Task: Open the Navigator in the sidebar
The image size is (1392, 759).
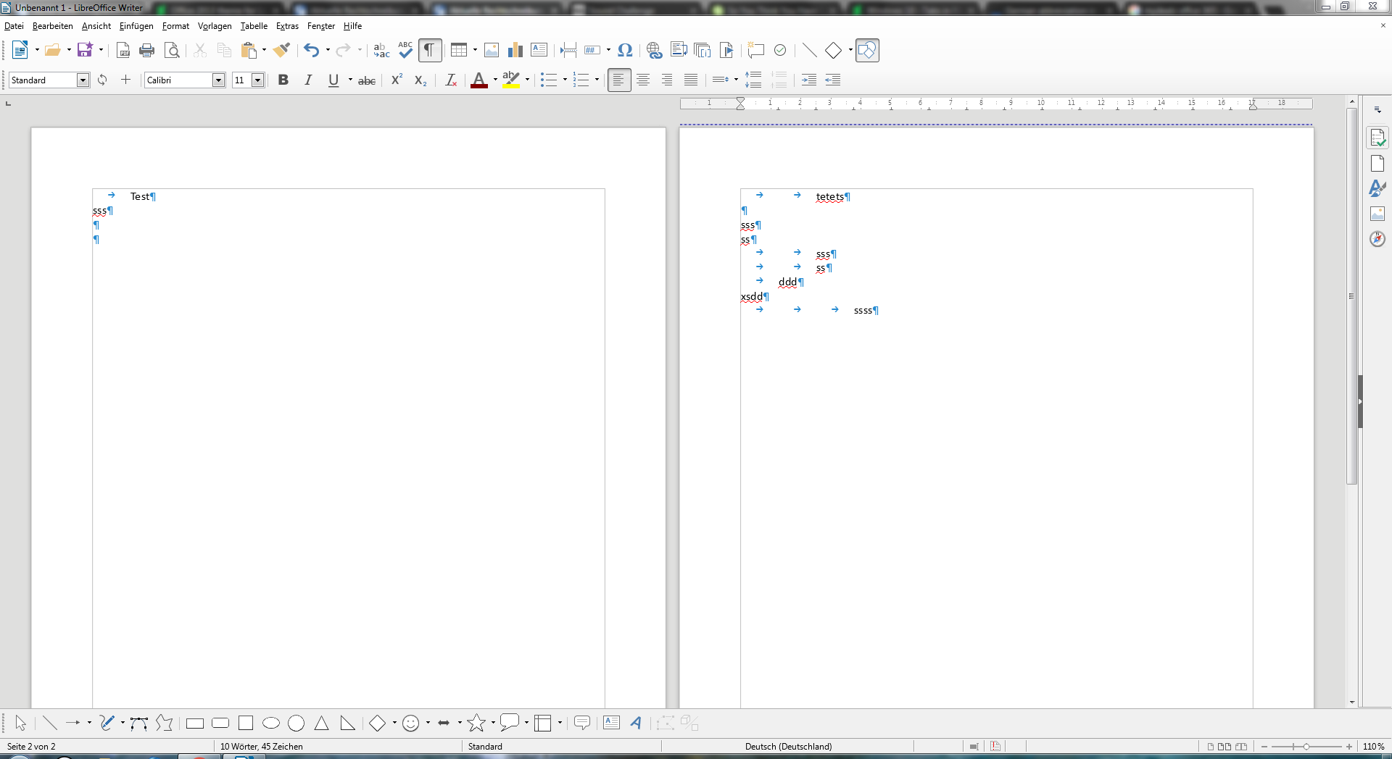Action: 1377,239
